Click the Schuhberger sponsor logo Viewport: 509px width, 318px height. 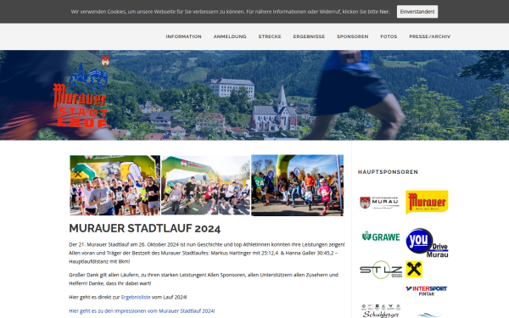381,311
